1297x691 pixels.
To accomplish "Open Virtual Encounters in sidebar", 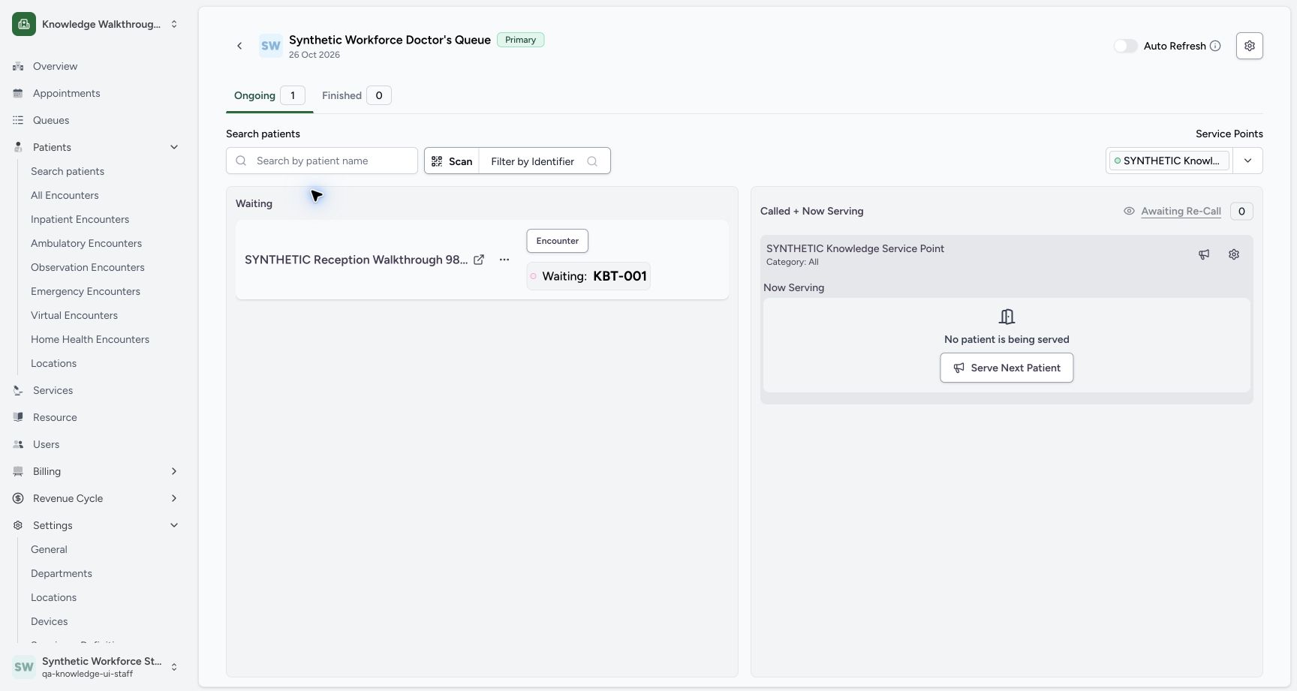I will click(74, 315).
